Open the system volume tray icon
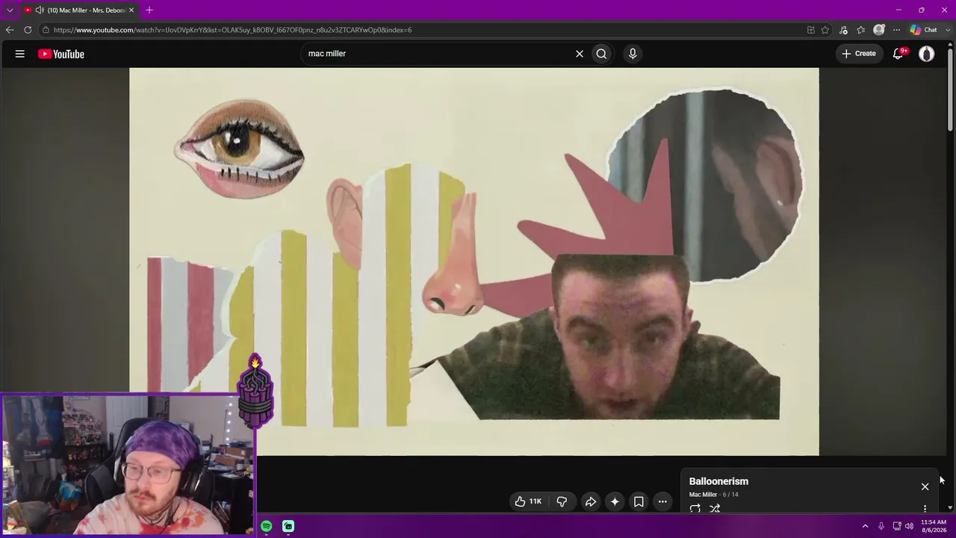Image resolution: width=956 pixels, height=538 pixels. (x=909, y=526)
